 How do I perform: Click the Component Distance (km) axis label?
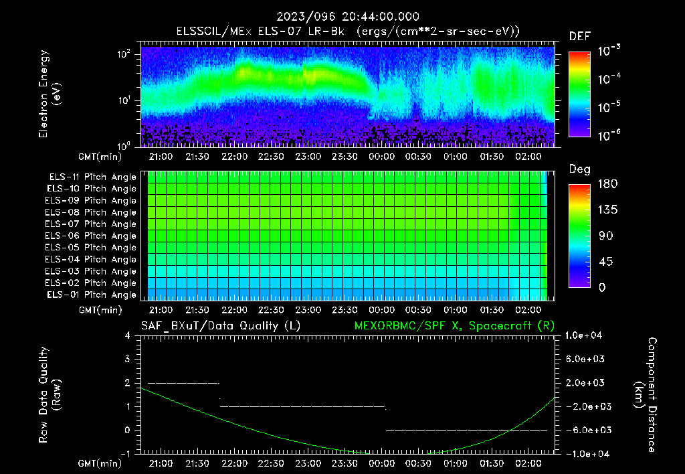point(646,395)
